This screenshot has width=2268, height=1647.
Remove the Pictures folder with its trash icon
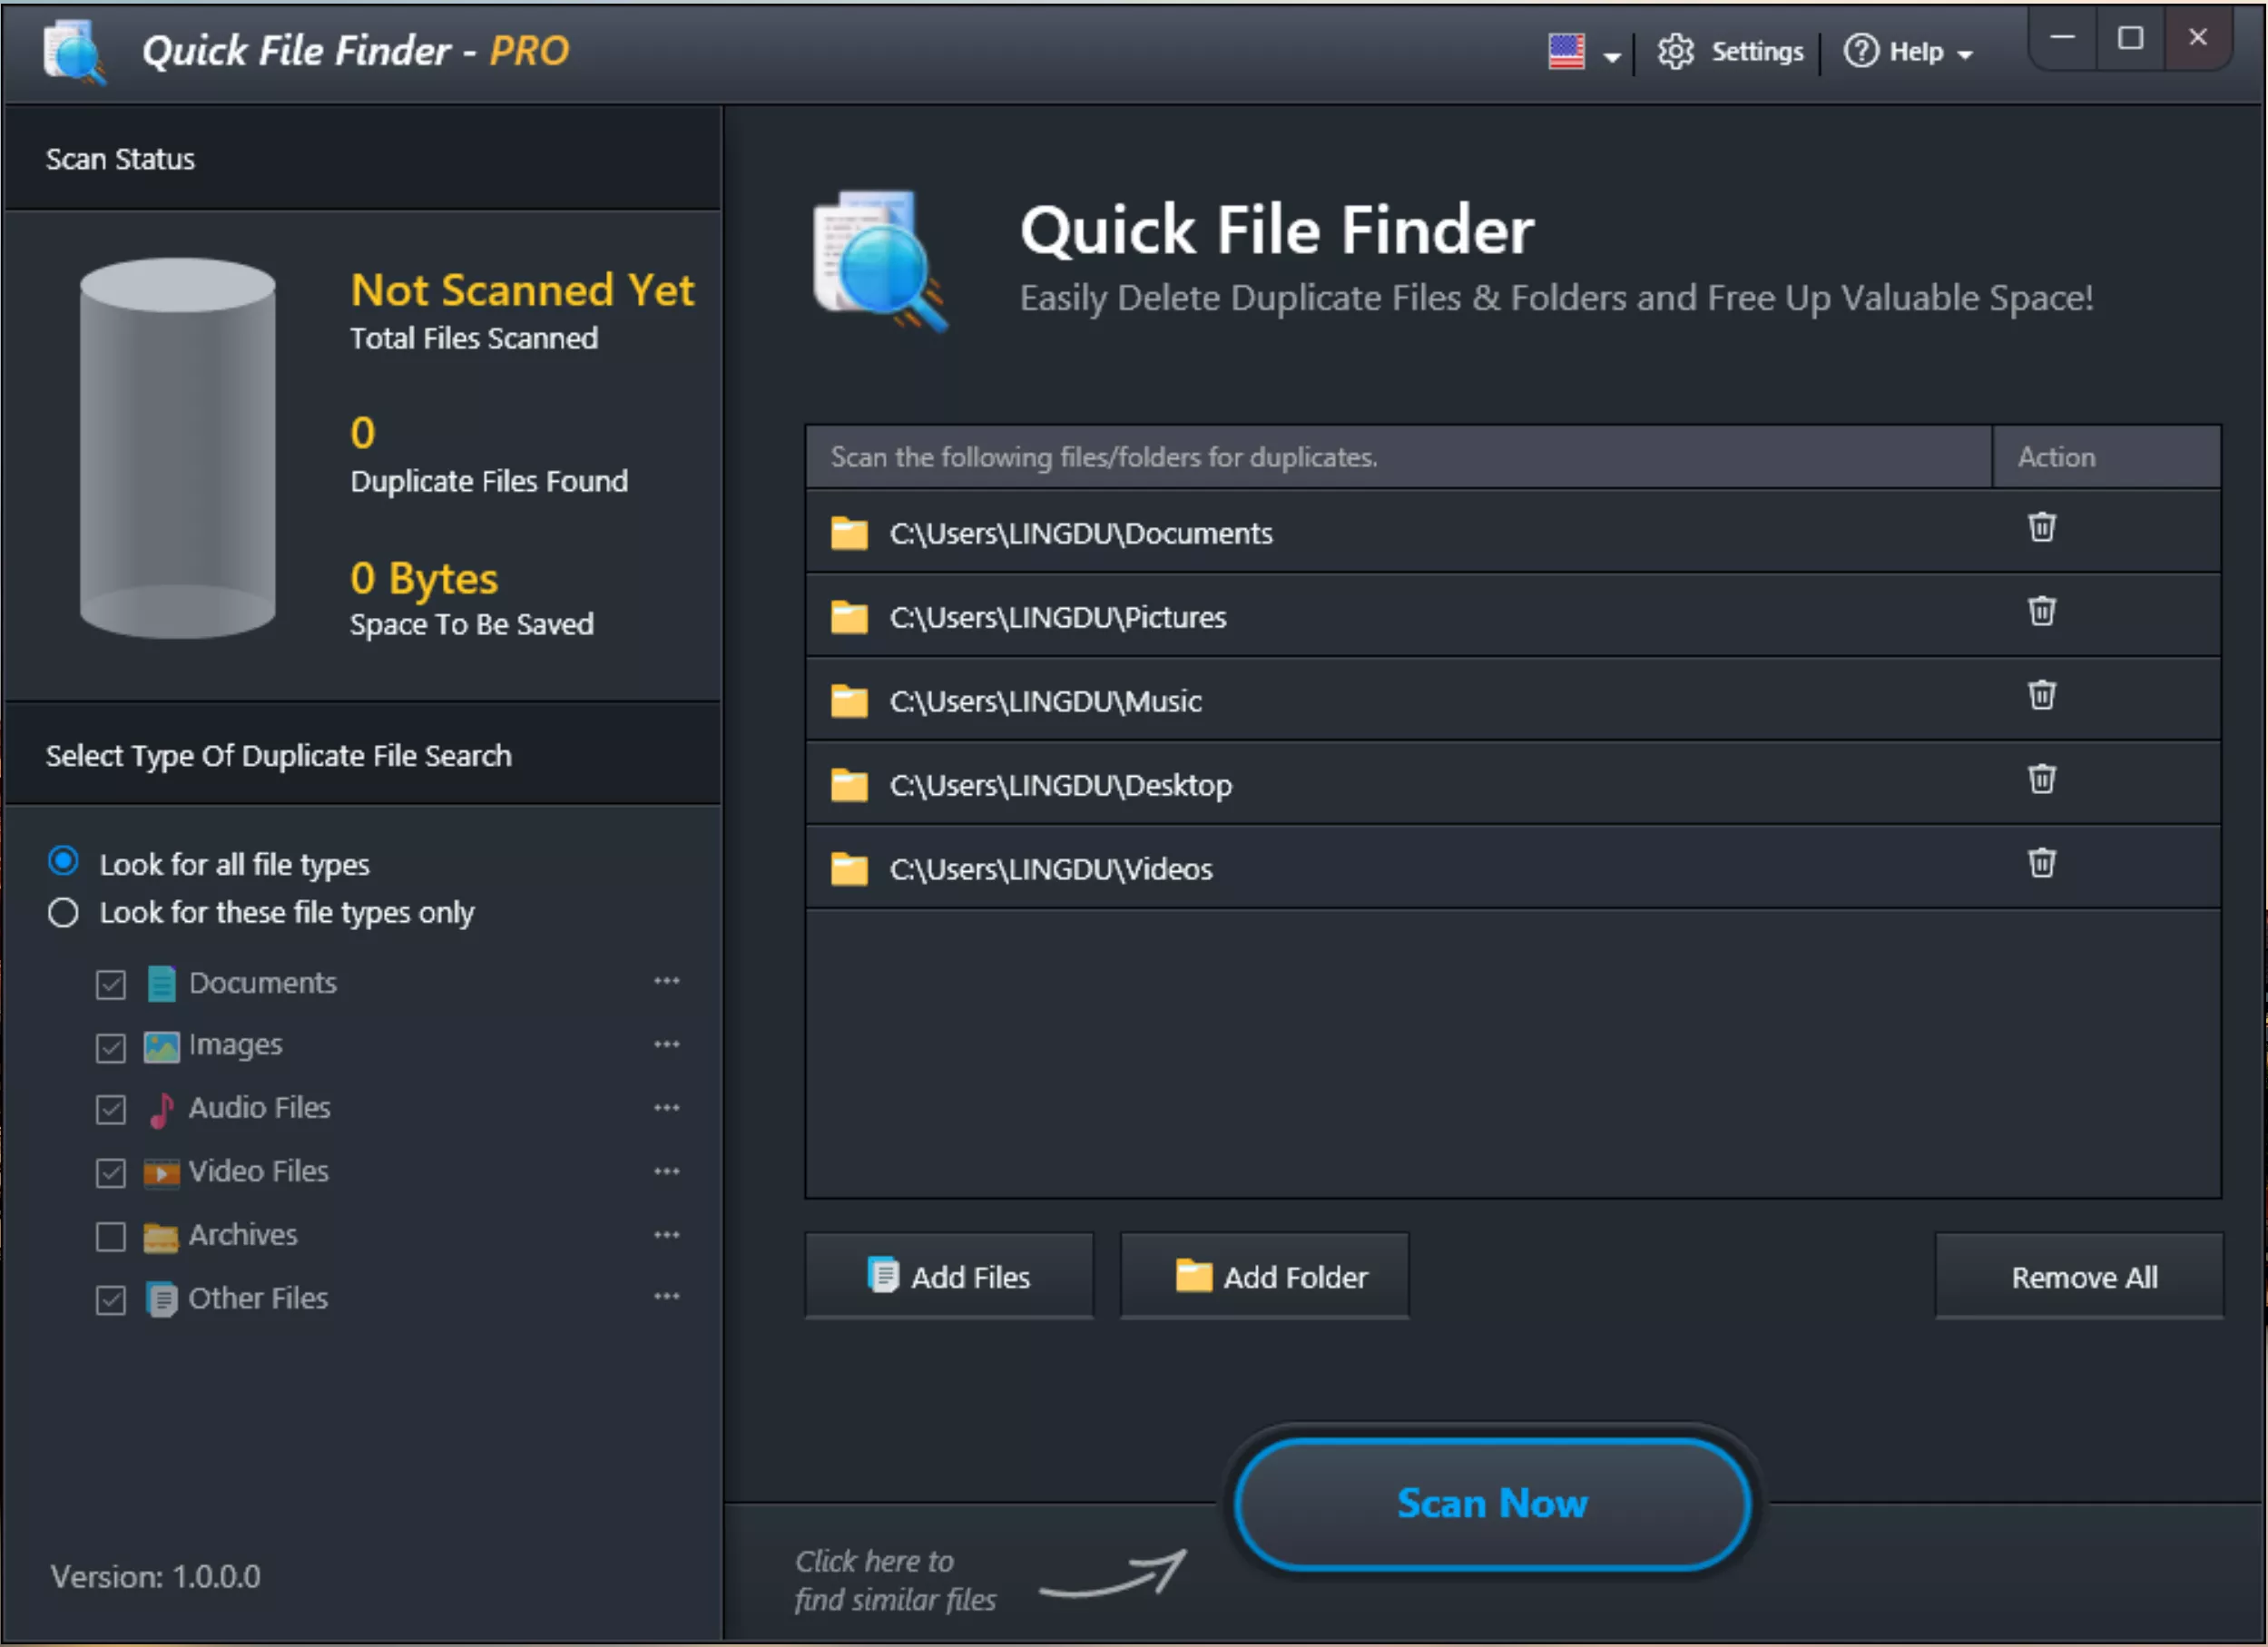point(2041,611)
